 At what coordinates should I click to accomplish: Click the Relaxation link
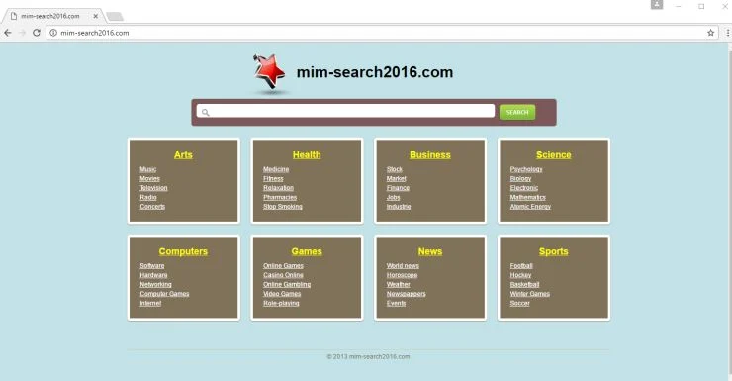(x=278, y=188)
